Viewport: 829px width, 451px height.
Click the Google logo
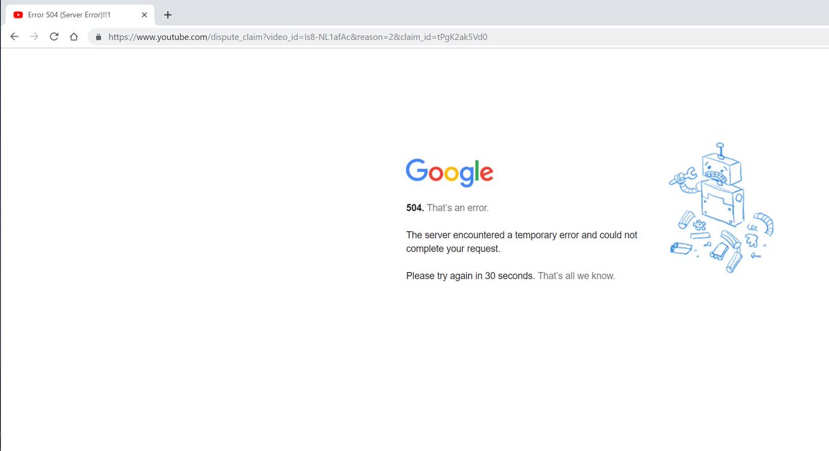tap(449, 173)
